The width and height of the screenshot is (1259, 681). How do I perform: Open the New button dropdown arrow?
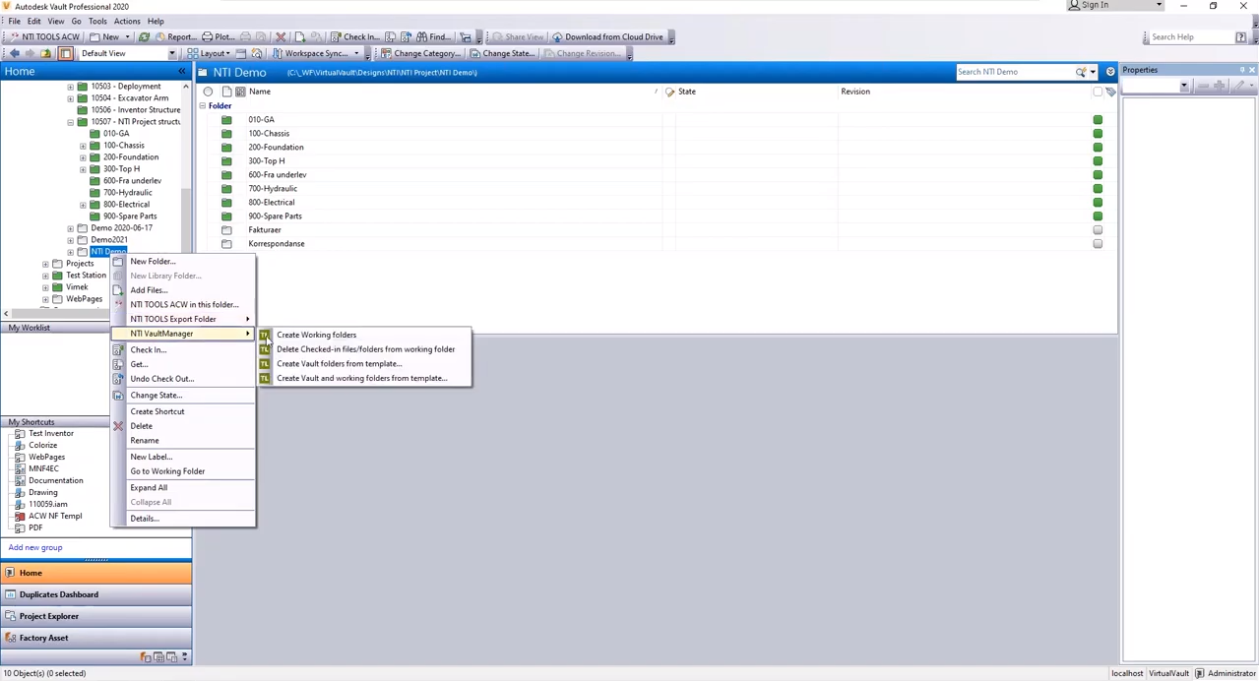127,37
